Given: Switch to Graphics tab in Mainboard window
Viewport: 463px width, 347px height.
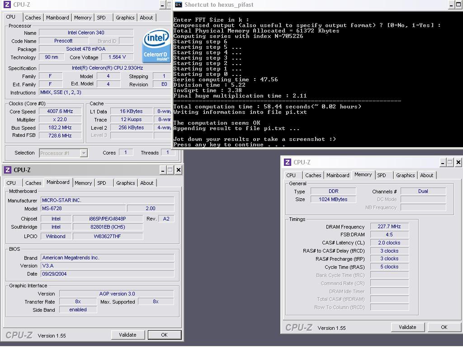Looking at the screenshot, I should (126, 183).
